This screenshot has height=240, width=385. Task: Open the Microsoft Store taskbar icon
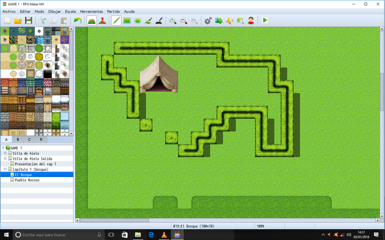click(x=125, y=235)
